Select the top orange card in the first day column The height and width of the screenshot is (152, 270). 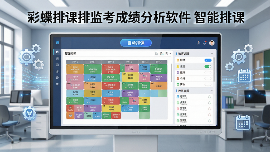(x=75, y=69)
